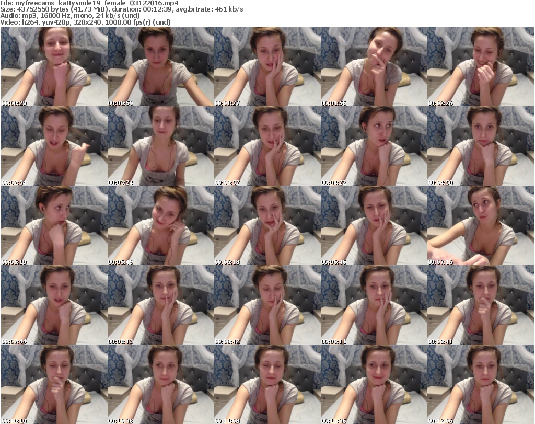The image size is (535, 424).
Task: Select the thumbnail stamped 00:10:10
Action: (54, 384)
